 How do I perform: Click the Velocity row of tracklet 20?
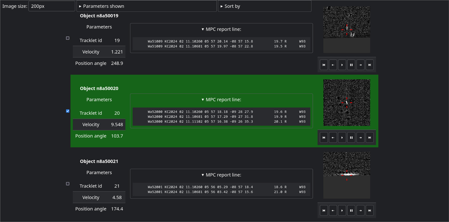click(99, 125)
